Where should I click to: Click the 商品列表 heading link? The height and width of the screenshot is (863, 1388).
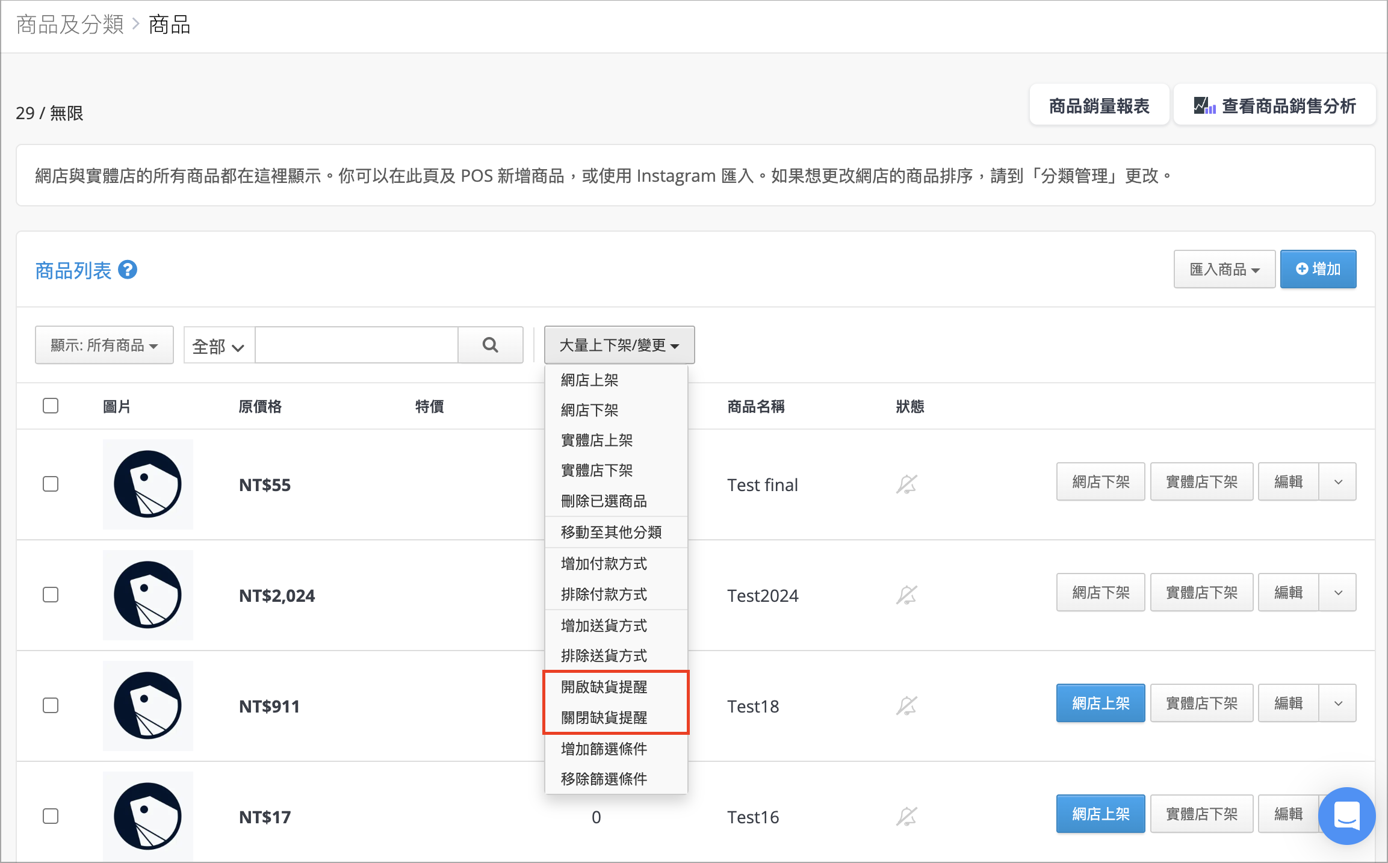point(73,270)
